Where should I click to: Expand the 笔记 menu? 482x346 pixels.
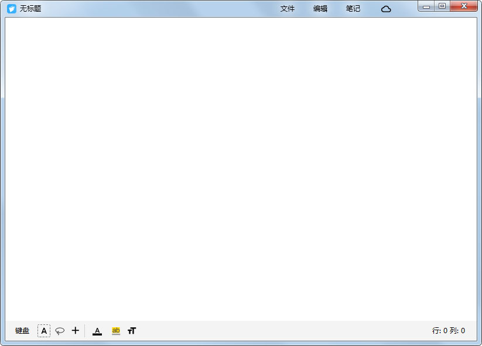click(x=353, y=9)
